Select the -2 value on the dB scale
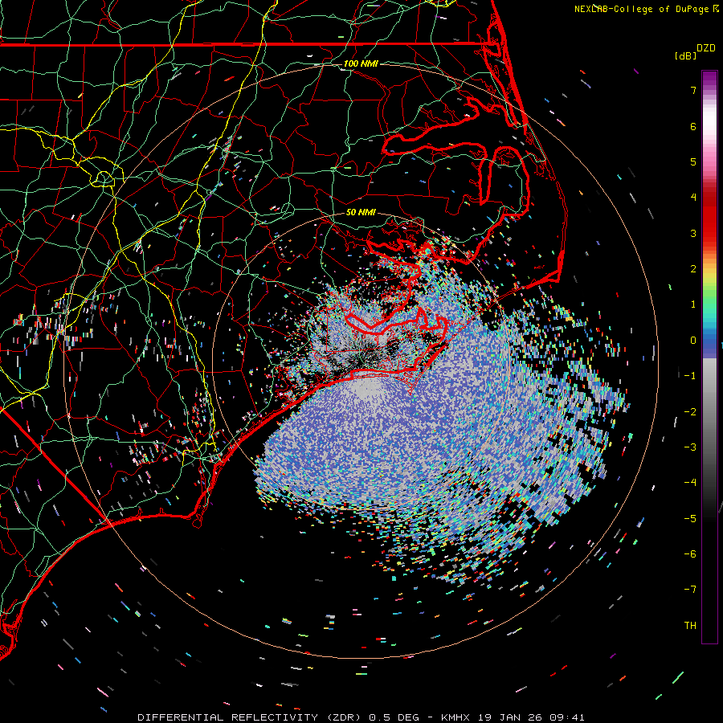This screenshot has height=723, width=723. tap(690, 411)
